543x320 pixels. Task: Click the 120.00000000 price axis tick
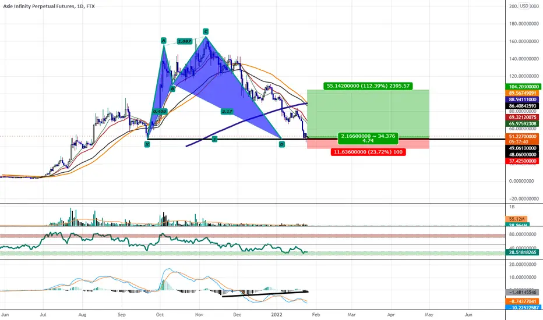tap(524, 76)
